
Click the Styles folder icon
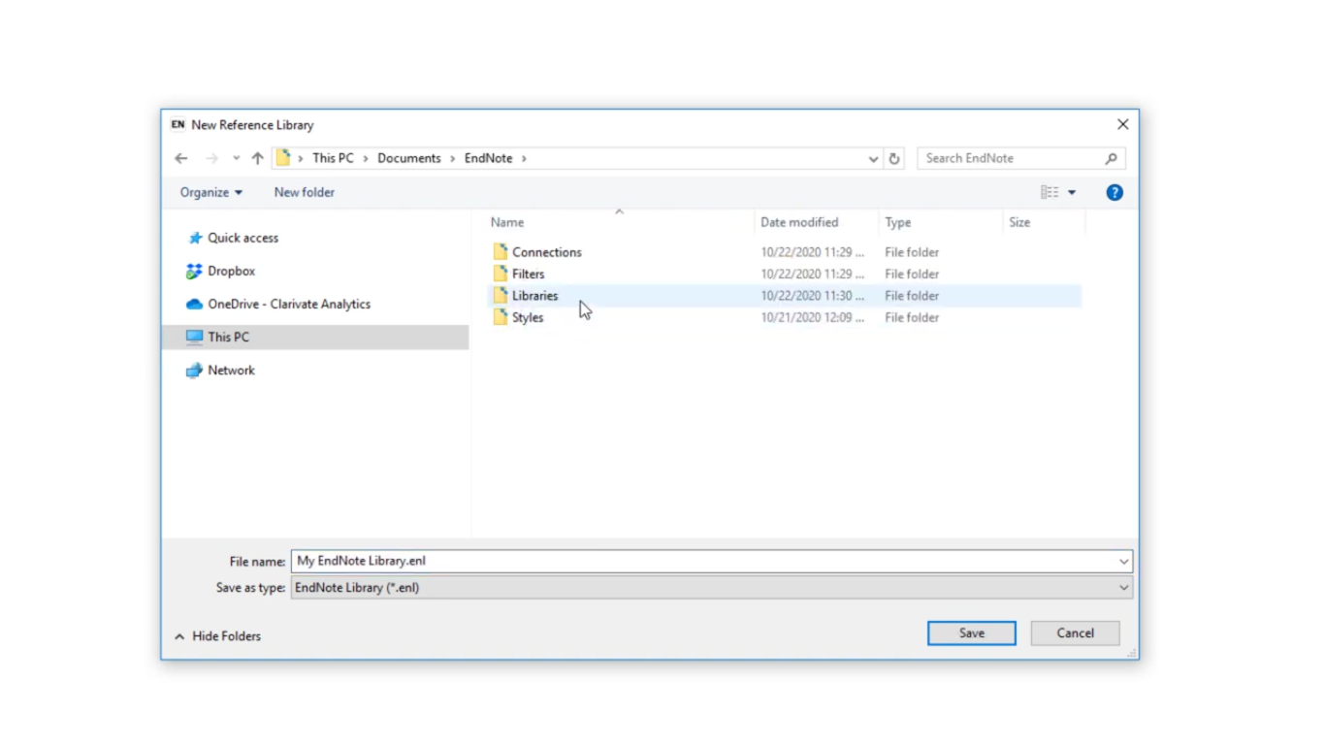pos(500,317)
